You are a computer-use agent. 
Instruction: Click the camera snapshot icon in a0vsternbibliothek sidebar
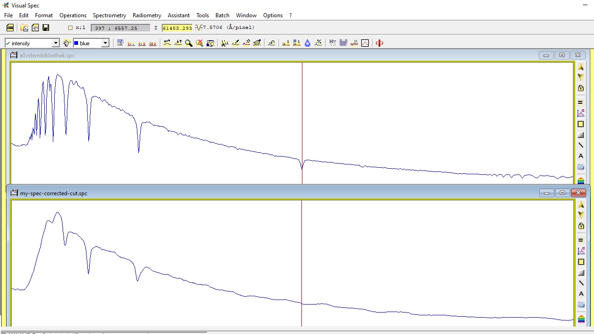[581, 167]
